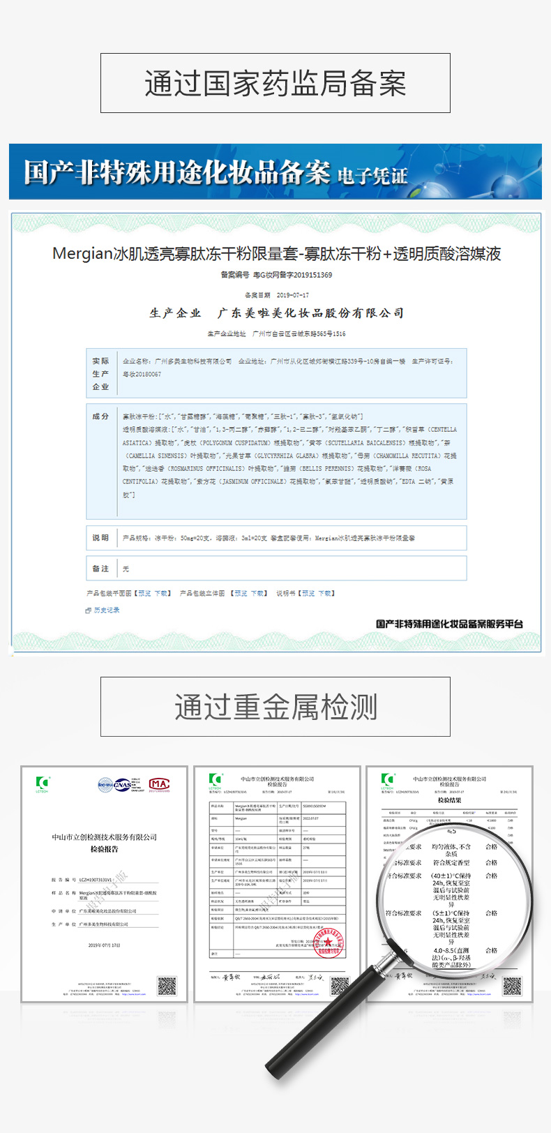Click QR code on the 检验结果 report page
This screenshot has height=1133, width=551.
[512, 986]
